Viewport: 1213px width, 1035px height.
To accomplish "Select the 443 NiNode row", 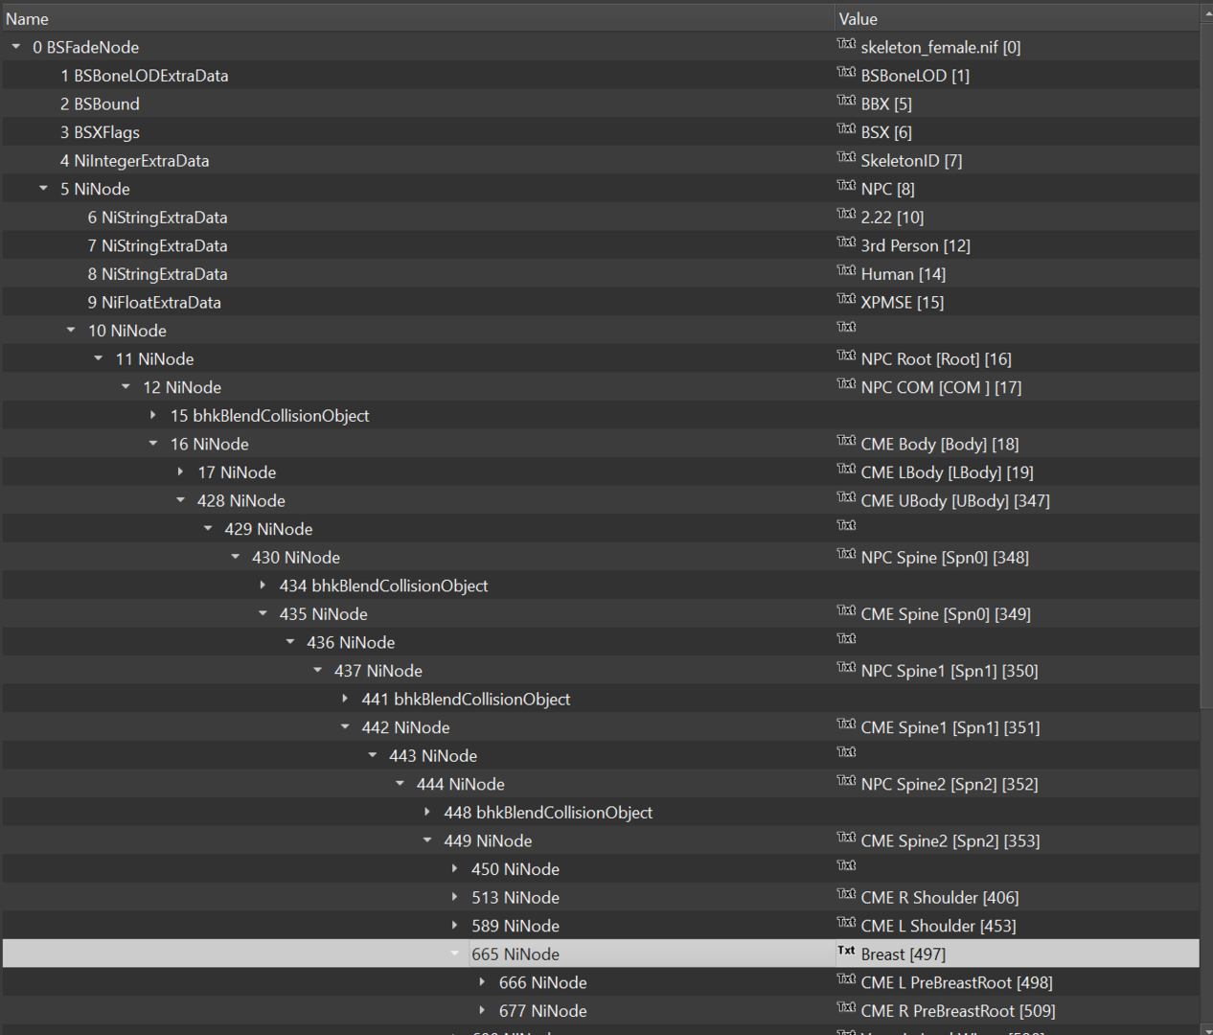I will 601,755.
